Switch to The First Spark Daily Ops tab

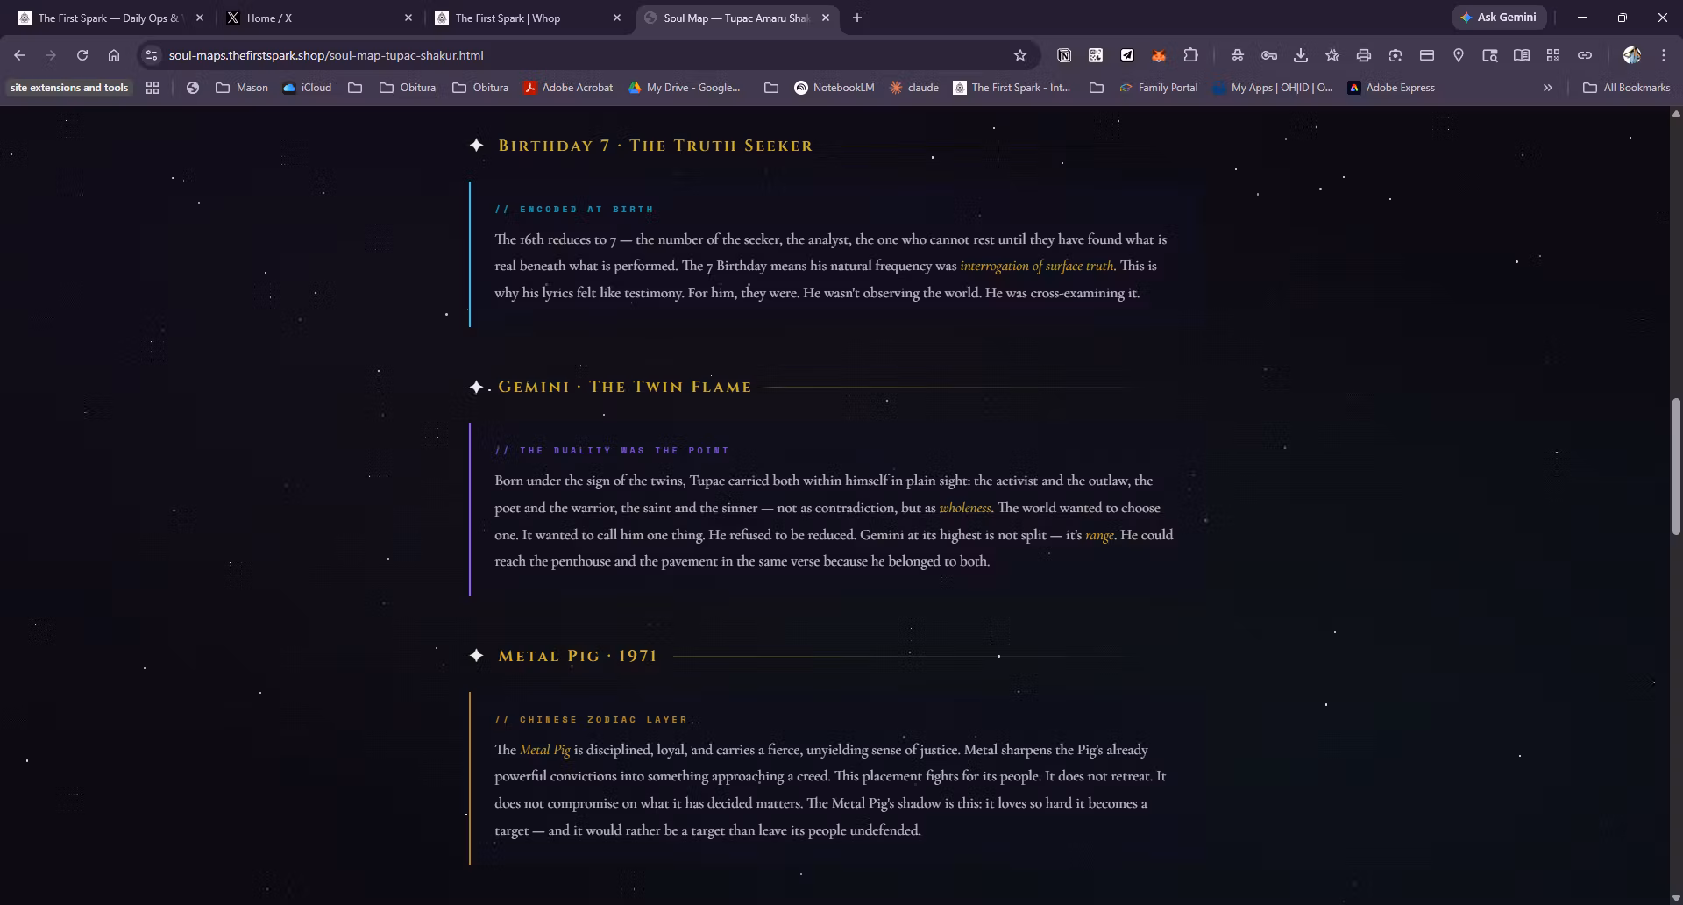click(109, 18)
